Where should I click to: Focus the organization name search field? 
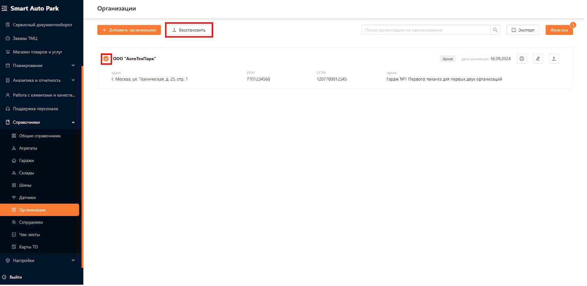click(x=426, y=30)
